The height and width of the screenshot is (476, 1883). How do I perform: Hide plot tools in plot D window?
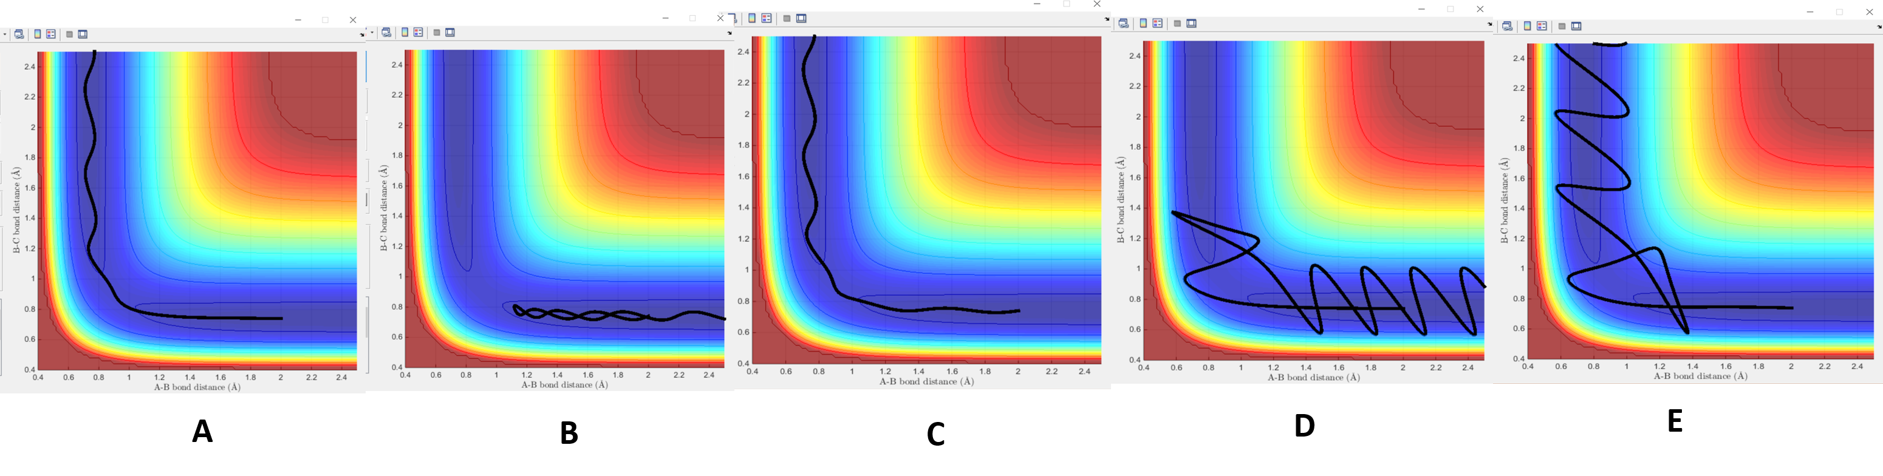1177,24
